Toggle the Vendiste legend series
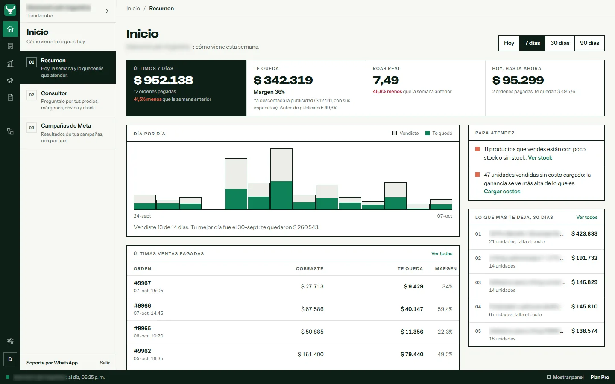 [x=405, y=133]
